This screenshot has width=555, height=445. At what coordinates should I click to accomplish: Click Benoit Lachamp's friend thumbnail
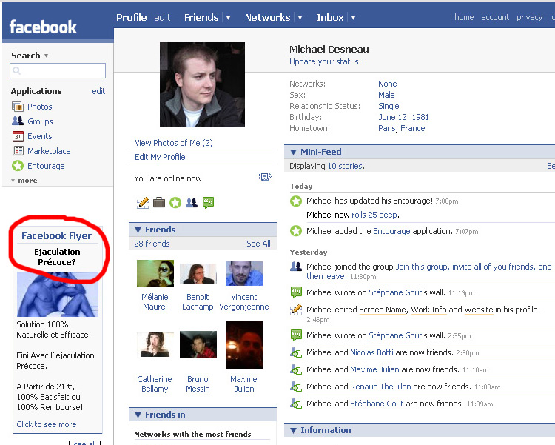point(198,273)
